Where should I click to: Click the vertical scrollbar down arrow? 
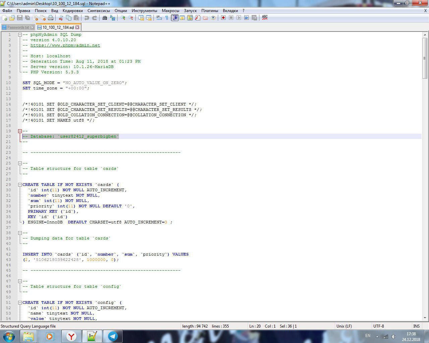(425, 318)
